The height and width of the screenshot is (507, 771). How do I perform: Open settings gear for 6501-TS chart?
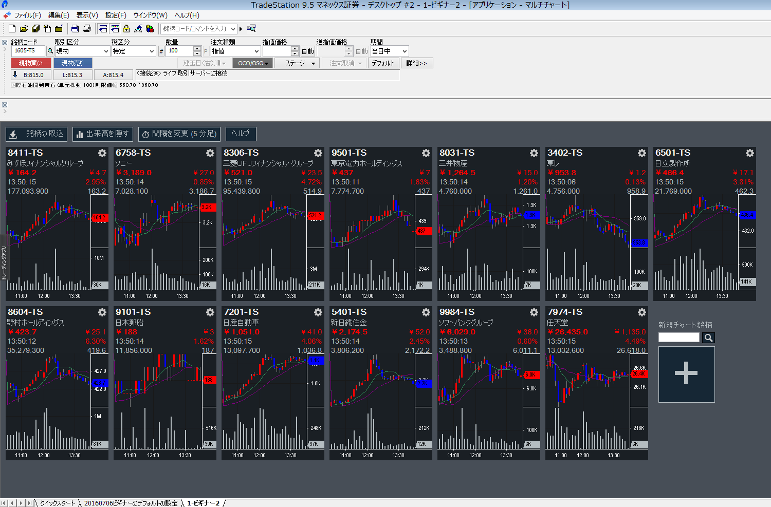coord(750,153)
